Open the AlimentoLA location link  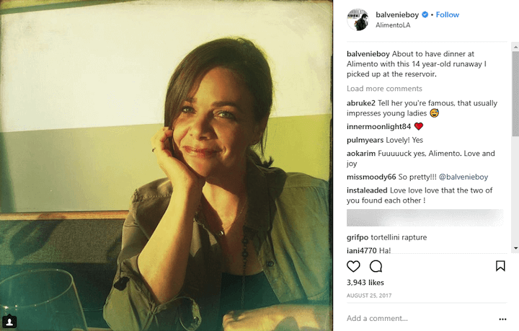[x=393, y=25]
